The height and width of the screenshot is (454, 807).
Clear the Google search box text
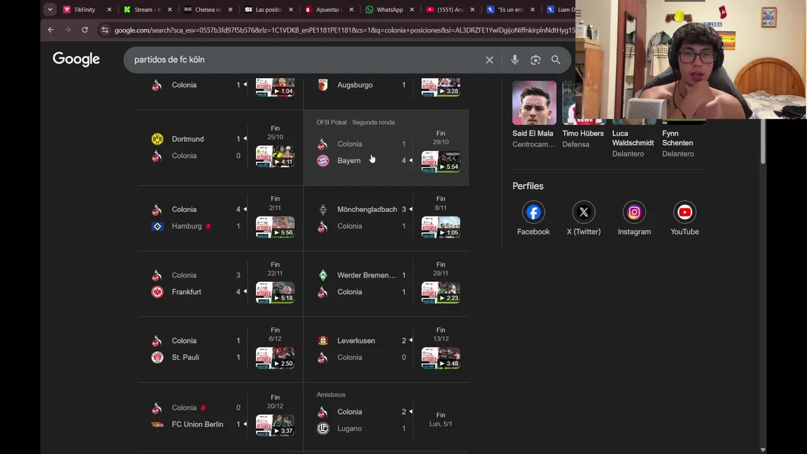489,60
